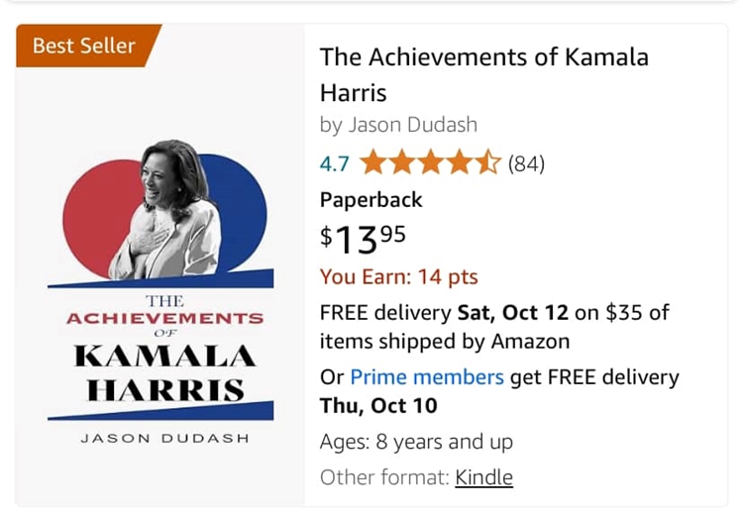Click the author name "by Jason Dudash"
Screen dimensions: 743x514
(x=398, y=125)
